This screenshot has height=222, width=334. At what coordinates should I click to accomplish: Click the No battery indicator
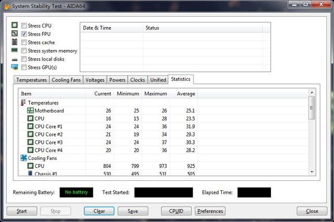coord(76,192)
